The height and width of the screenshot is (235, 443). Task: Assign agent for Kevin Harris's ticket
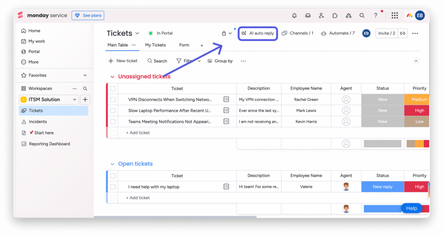click(346, 121)
